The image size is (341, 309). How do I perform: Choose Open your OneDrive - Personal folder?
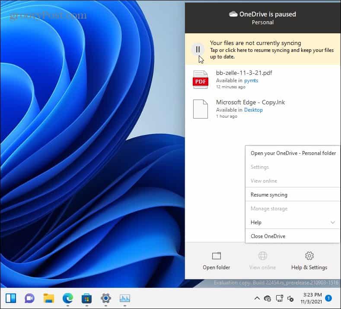coord(293,153)
